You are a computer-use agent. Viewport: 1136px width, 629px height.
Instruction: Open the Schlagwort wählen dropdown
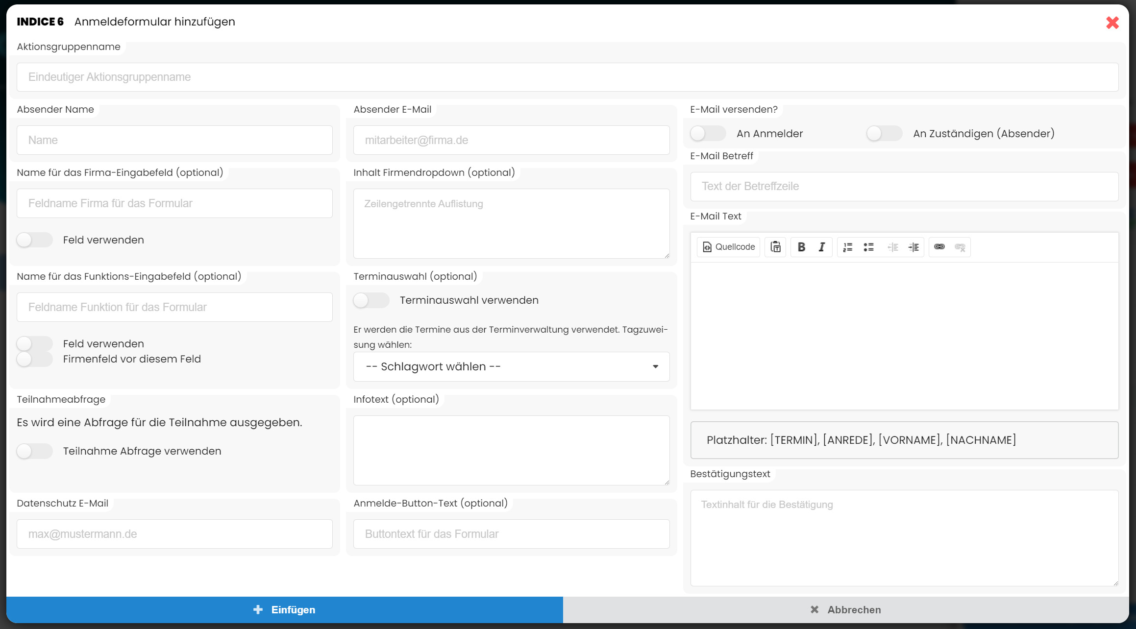coord(511,366)
